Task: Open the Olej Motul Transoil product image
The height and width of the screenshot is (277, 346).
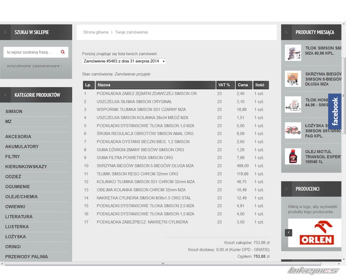Action: tap(293, 156)
